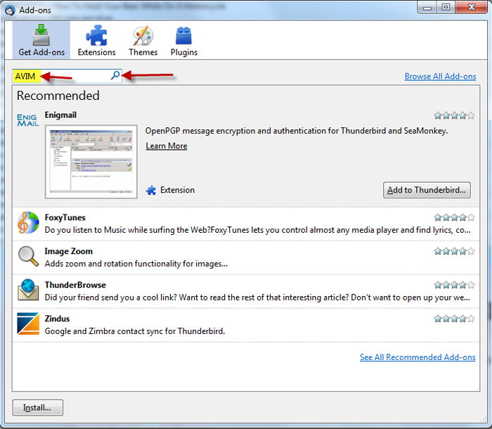Click the Zindus star rating
This screenshot has width=492, height=429.
[454, 319]
